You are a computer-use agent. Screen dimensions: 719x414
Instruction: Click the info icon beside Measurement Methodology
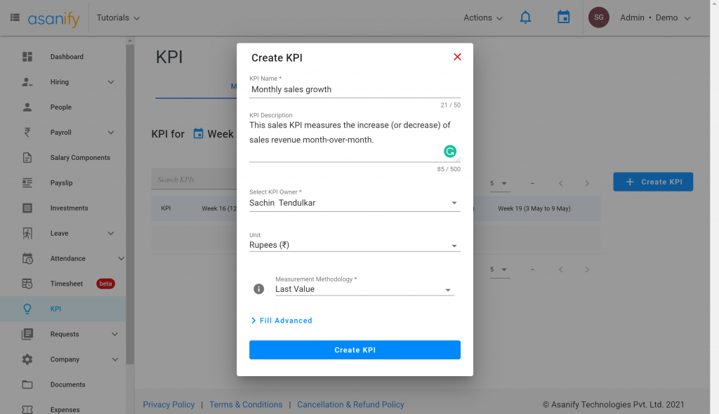[x=258, y=288]
